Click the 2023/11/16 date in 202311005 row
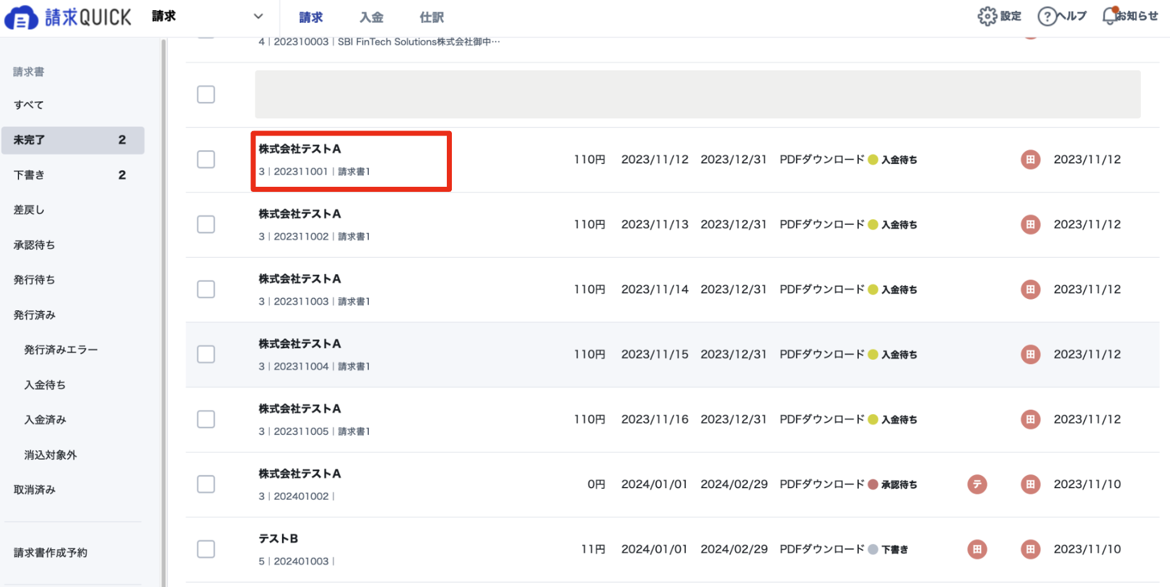 click(x=655, y=419)
